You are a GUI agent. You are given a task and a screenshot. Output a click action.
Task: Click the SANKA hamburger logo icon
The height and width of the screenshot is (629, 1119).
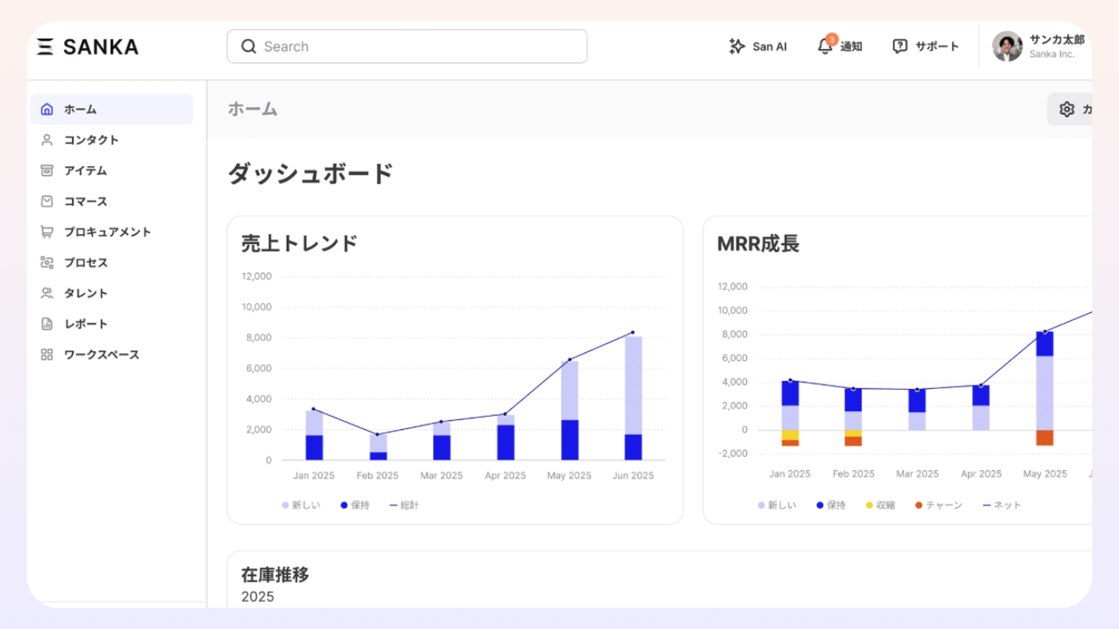click(46, 47)
